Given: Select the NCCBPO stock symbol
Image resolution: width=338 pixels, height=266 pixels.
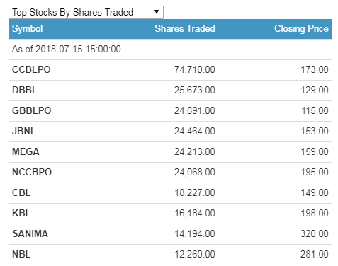Looking at the screenshot, I should click(32, 173).
